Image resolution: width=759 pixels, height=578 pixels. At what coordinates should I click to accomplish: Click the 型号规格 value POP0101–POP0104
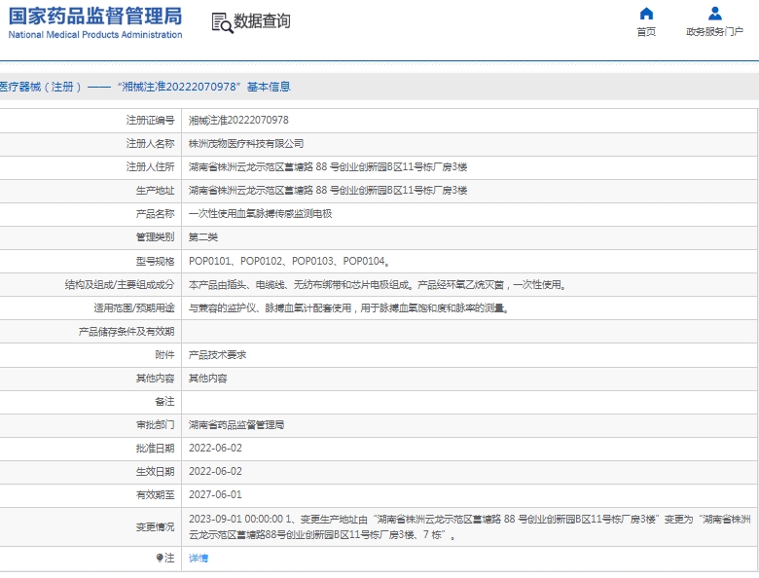click(x=289, y=261)
